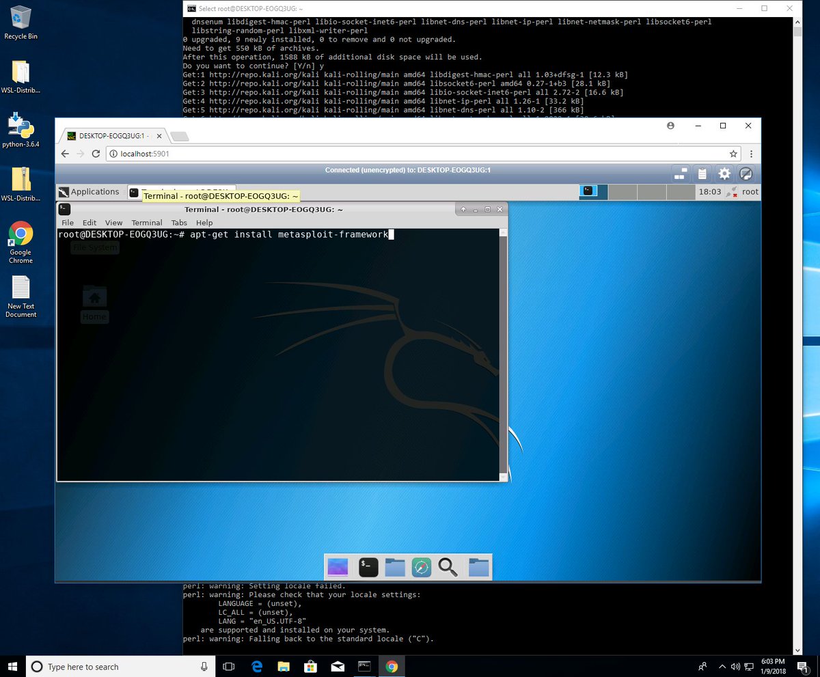Screen dimensions: 820x677
Task: Open the People icon in the system tray
Action: coord(703,666)
